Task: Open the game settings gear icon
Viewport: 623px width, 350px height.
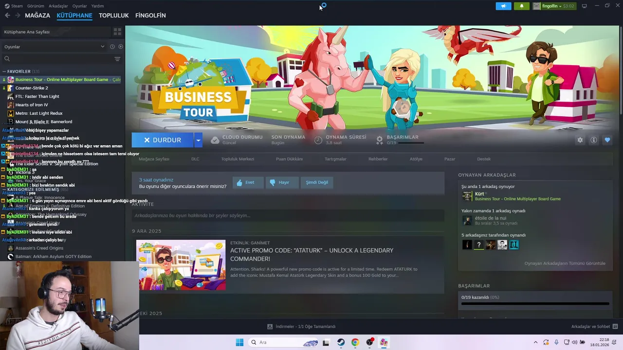Action: coord(580,140)
